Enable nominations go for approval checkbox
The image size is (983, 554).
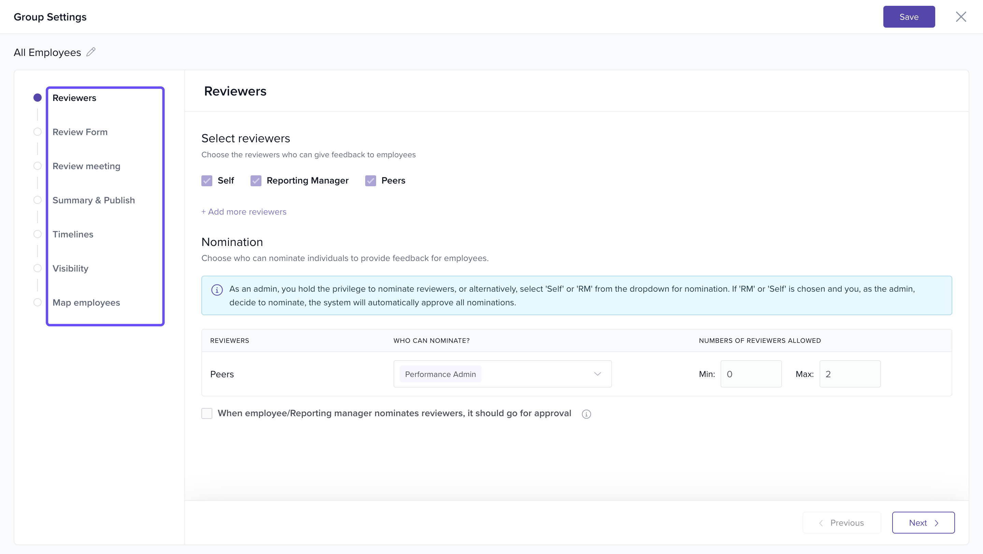[x=207, y=413]
